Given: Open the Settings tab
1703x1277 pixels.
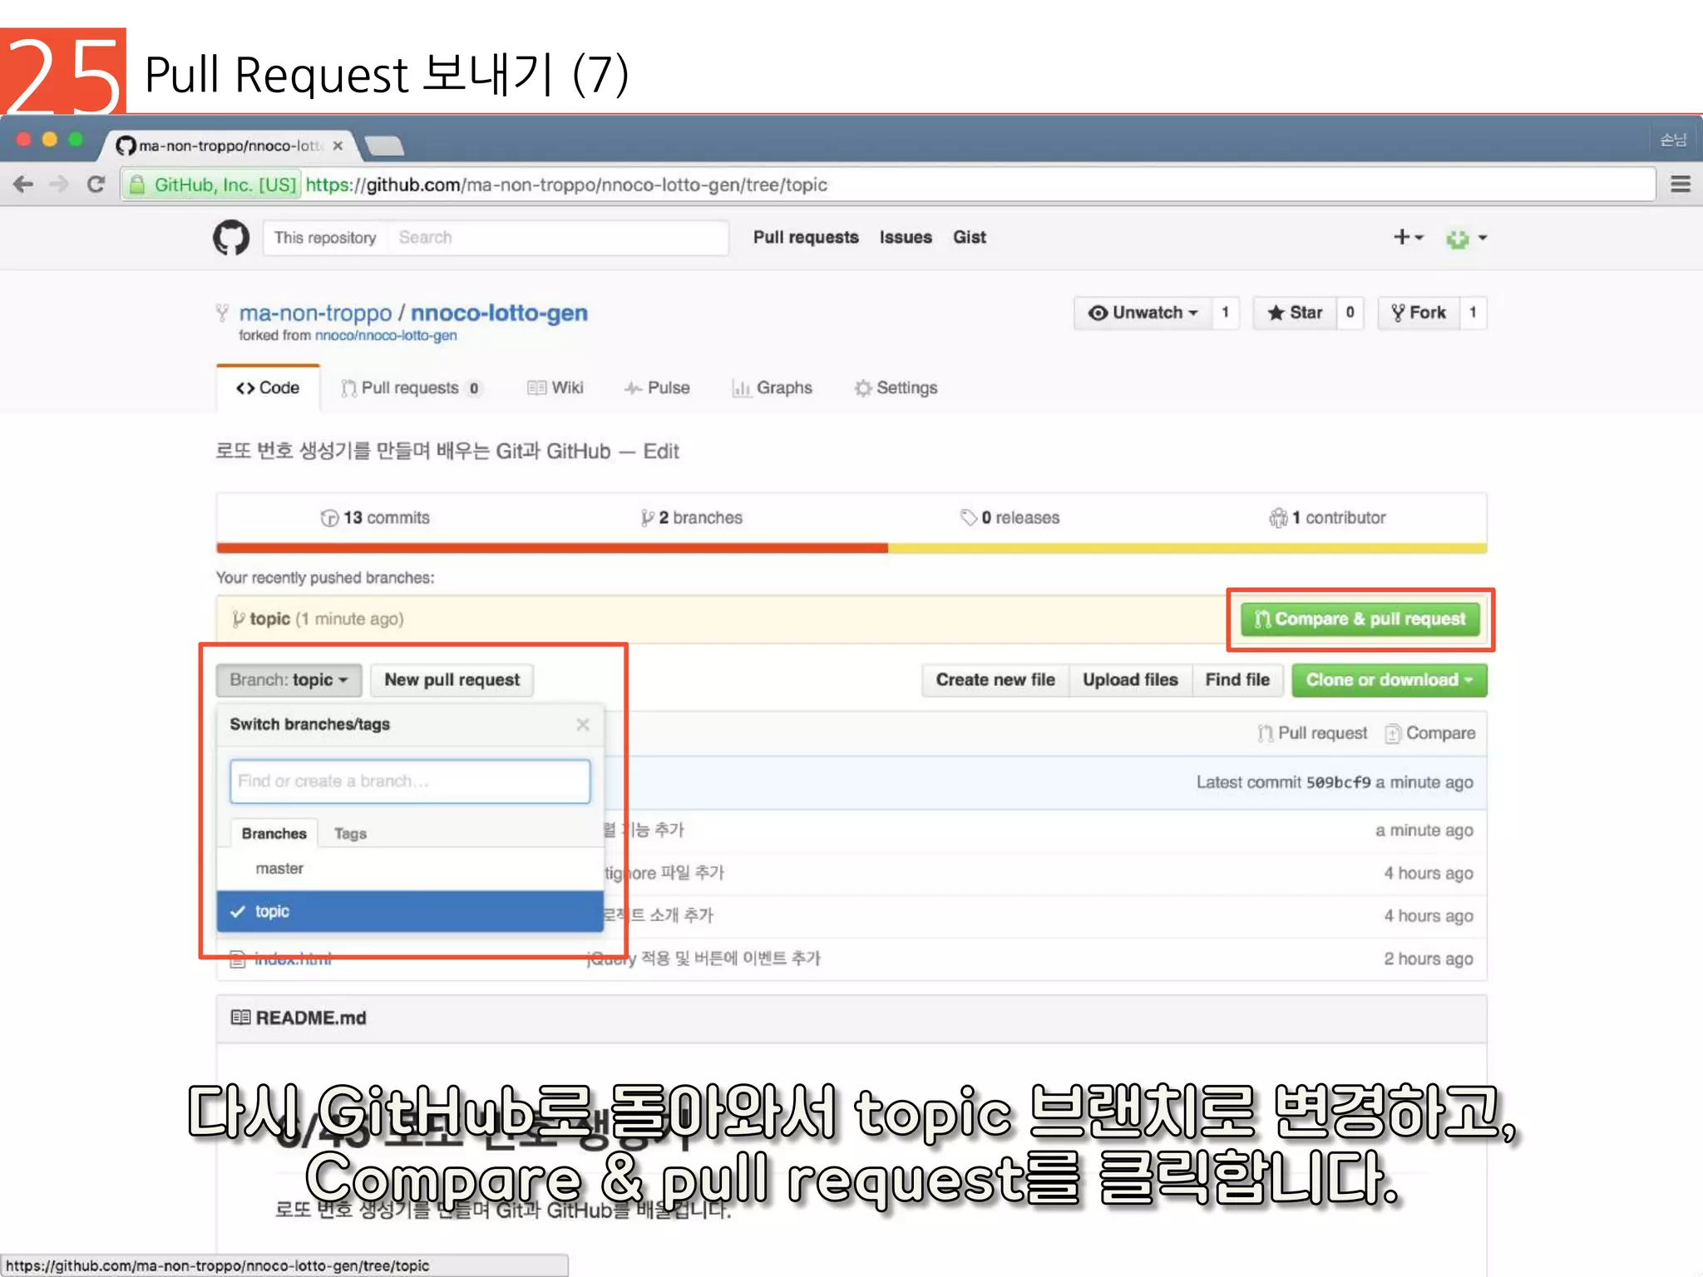Looking at the screenshot, I should click(x=896, y=388).
